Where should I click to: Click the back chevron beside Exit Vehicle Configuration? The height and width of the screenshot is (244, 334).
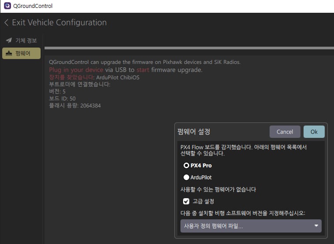pos(6,22)
